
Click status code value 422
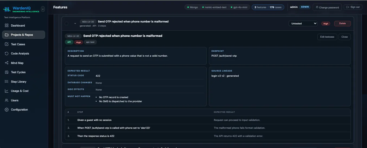98,76
